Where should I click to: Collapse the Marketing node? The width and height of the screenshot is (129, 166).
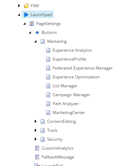(35, 41)
